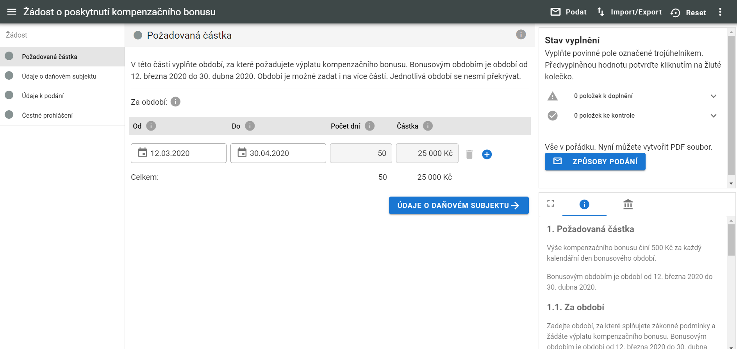This screenshot has height=349, width=737.
Task: Click info icon in Požadovaná částka header
Action: [x=521, y=34]
